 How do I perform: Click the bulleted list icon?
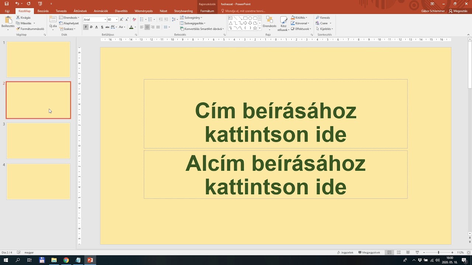143,20
